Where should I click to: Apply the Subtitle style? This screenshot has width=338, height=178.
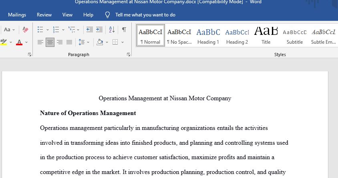(x=295, y=35)
